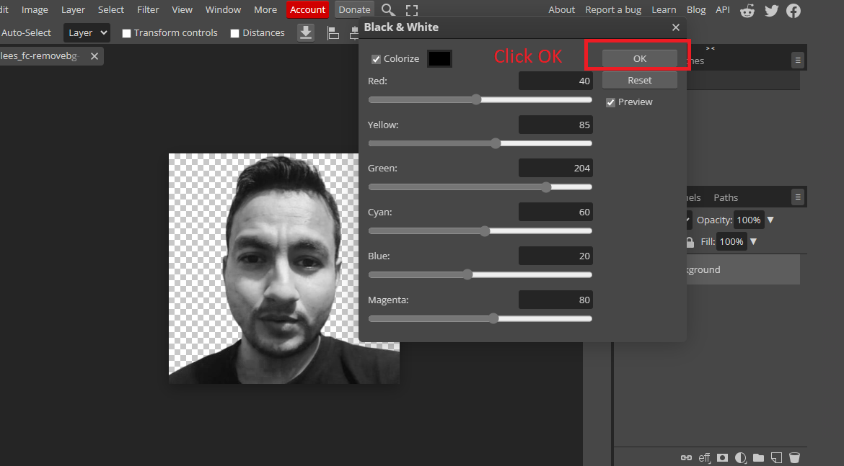844x466 pixels.
Task: Click the Green value input field
Action: point(555,168)
